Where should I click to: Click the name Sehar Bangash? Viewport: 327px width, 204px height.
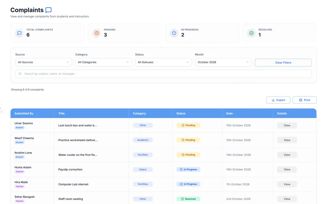click(25, 197)
